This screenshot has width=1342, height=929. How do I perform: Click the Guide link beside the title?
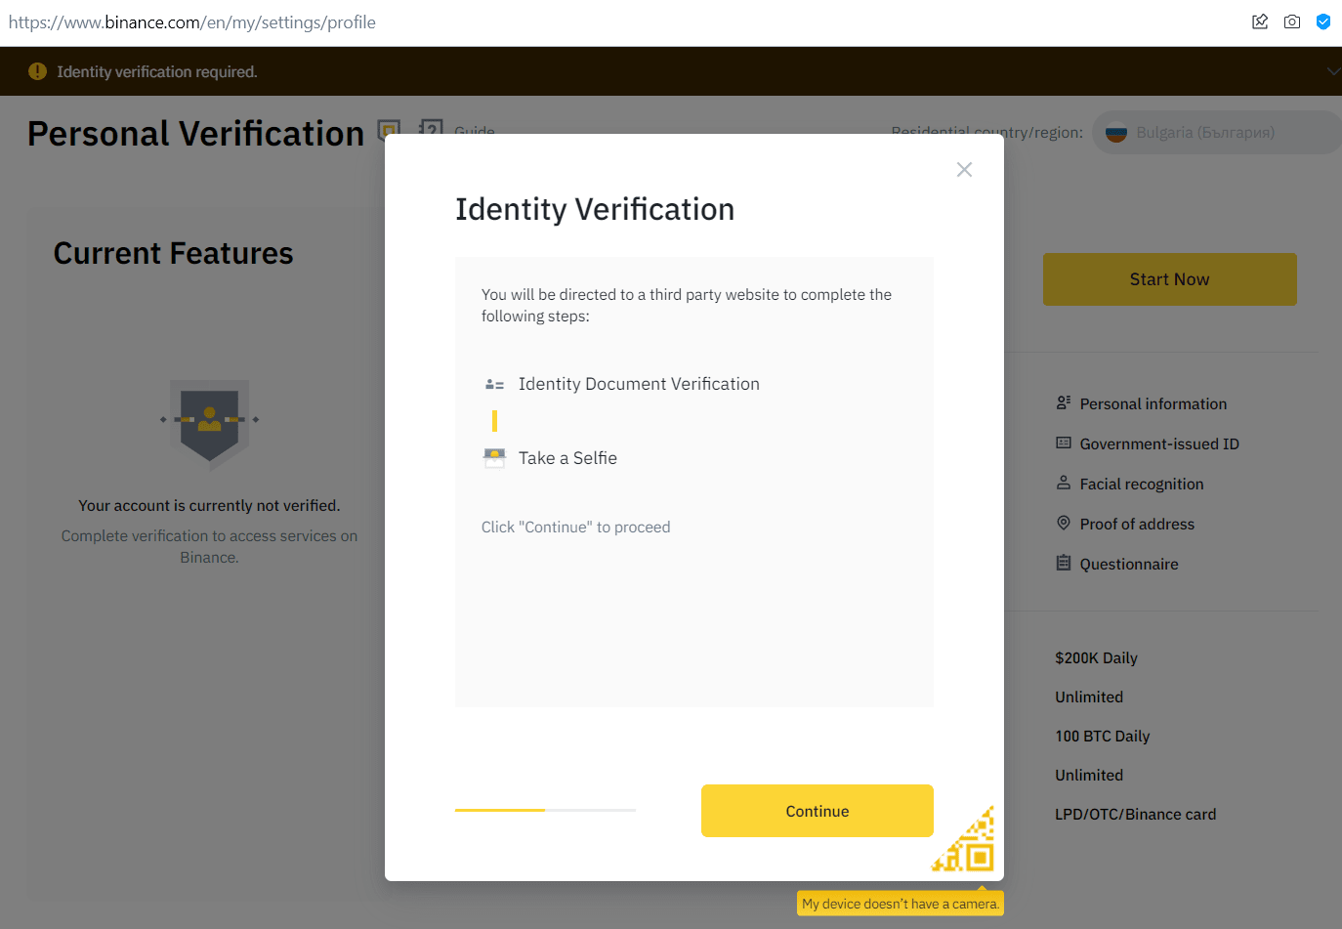click(x=475, y=130)
